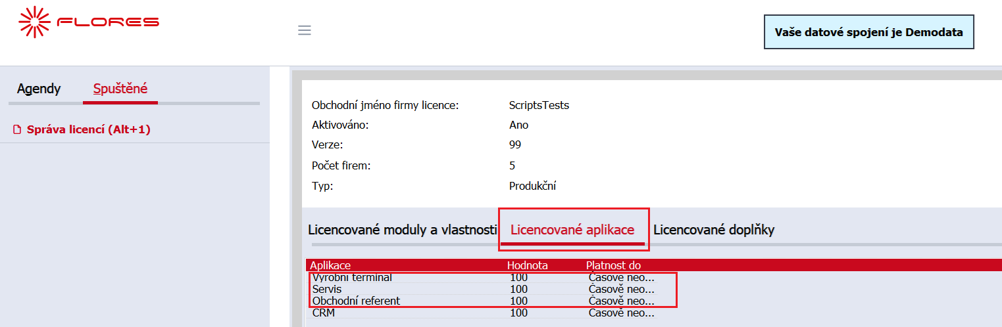This screenshot has height=327, width=1002.
Task: Toggle the hamburger menu icon
Action: pos(304,30)
